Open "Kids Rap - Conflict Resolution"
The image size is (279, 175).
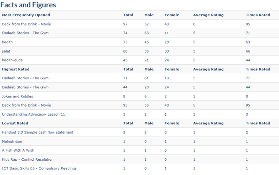tap(28, 159)
